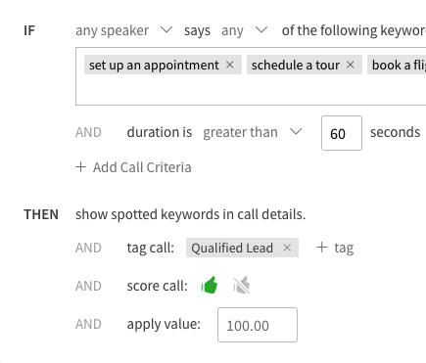
Task: Click the duration seconds field showing 60
Action: 342,133
